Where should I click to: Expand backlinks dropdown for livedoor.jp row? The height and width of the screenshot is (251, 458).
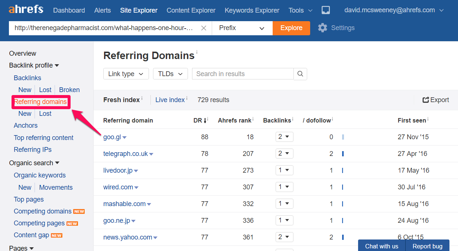pos(285,170)
